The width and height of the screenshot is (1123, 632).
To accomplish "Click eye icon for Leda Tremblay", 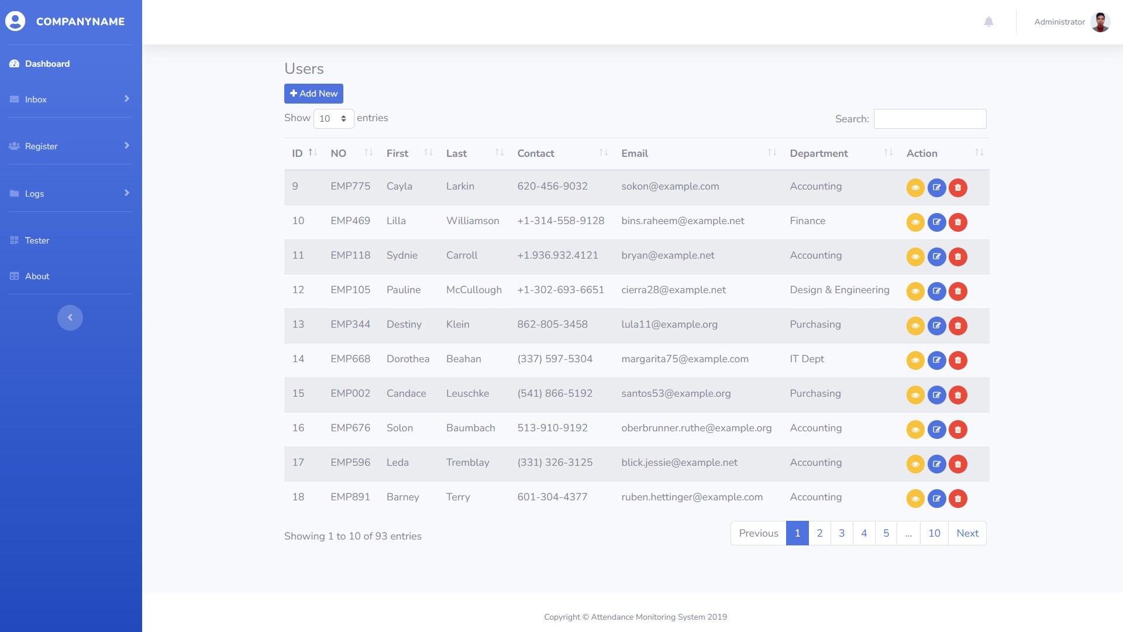I will pyautogui.click(x=915, y=464).
